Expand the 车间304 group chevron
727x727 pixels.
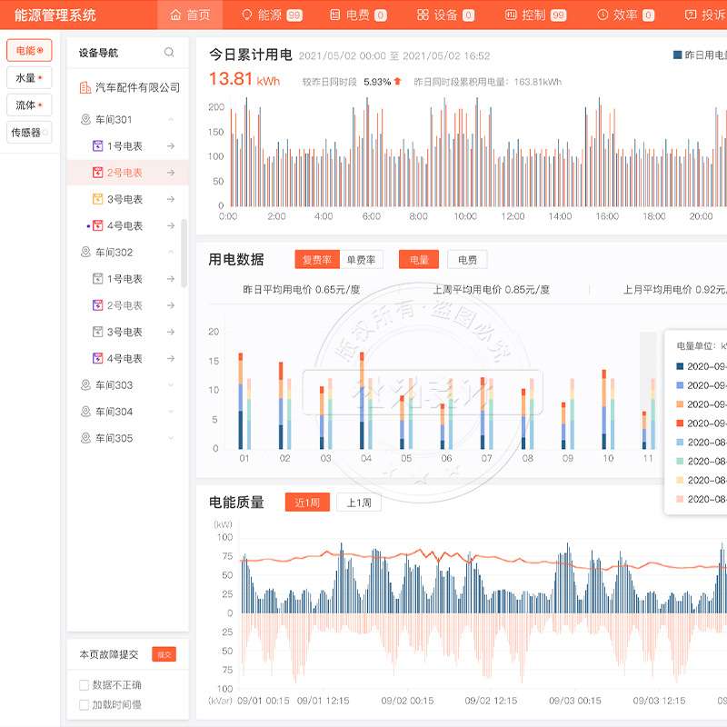point(171,412)
